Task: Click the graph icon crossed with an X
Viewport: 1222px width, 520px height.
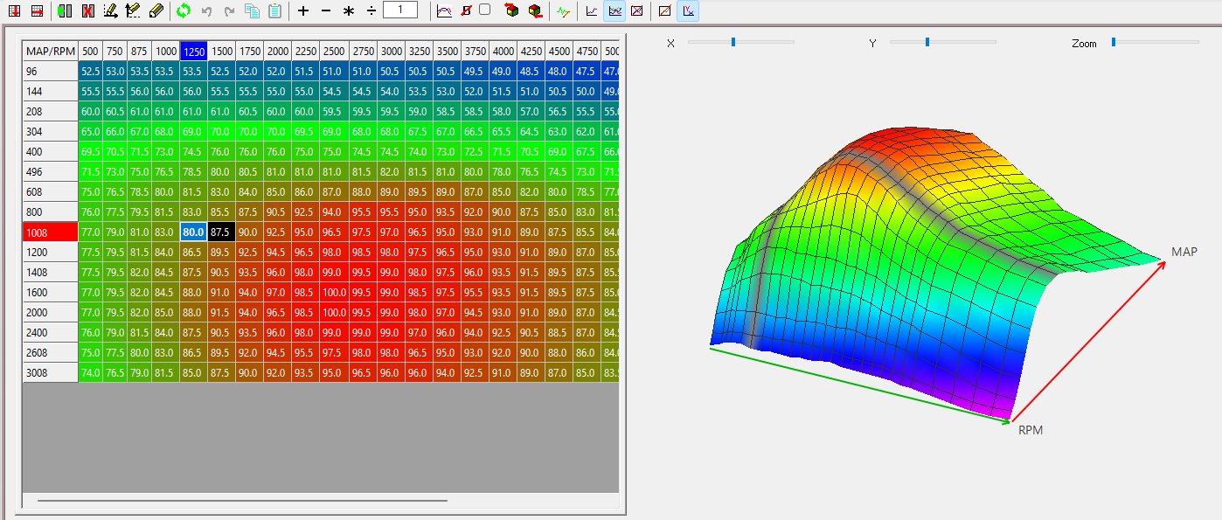Action: click(x=637, y=11)
